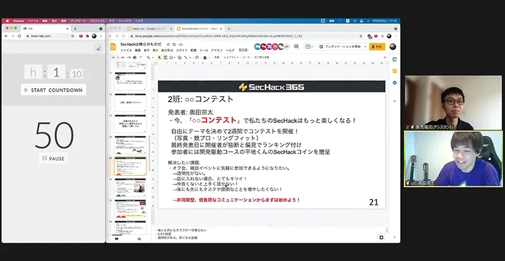Screen dimensions: 505x261
Task: Expand the side panel chevron at bottom
Action: click(x=395, y=238)
